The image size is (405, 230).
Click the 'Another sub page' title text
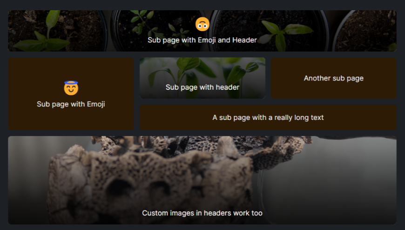(333, 78)
